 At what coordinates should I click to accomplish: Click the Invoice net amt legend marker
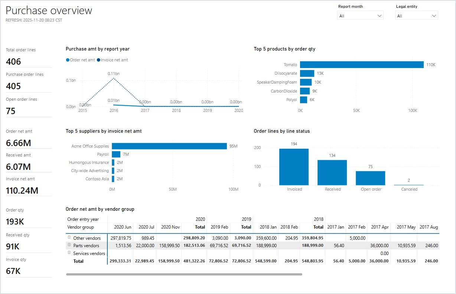[x=98, y=60]
